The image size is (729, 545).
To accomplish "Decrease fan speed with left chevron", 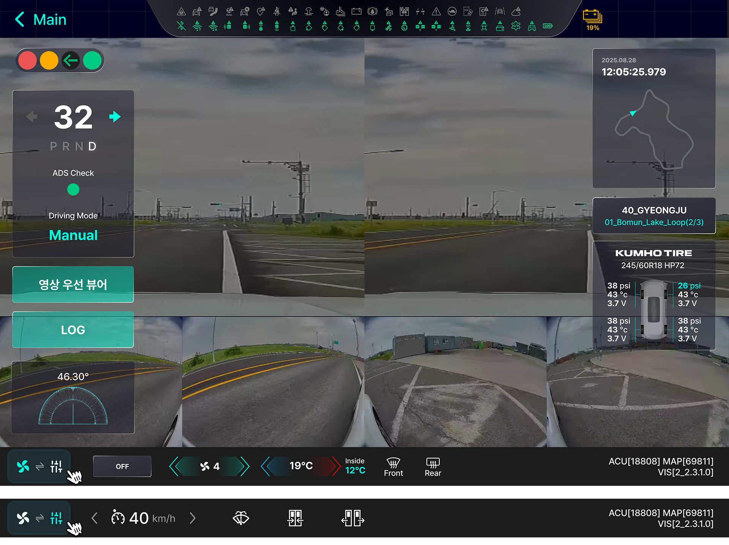I will (174, 466).
